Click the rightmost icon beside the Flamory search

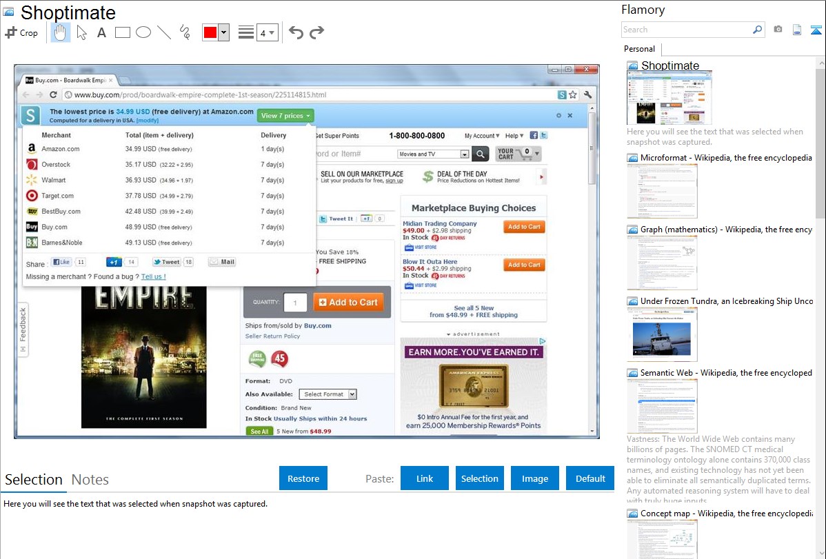click(x=816, y=30)
